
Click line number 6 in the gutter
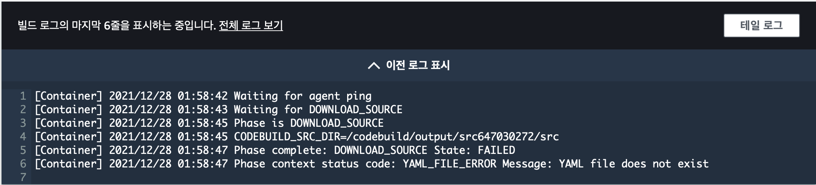[x=23, y=164]
